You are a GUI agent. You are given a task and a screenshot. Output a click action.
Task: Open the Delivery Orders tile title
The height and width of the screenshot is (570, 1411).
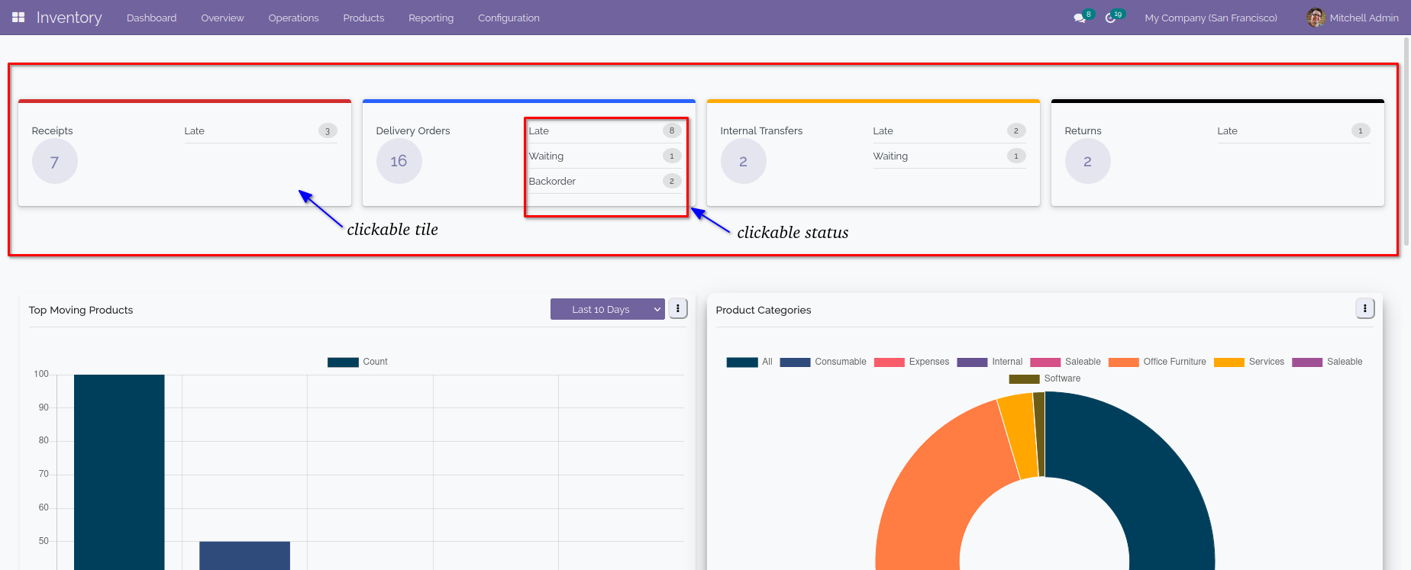tap(413, 130)
